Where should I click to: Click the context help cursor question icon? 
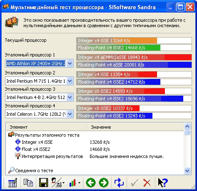[163, 183]
